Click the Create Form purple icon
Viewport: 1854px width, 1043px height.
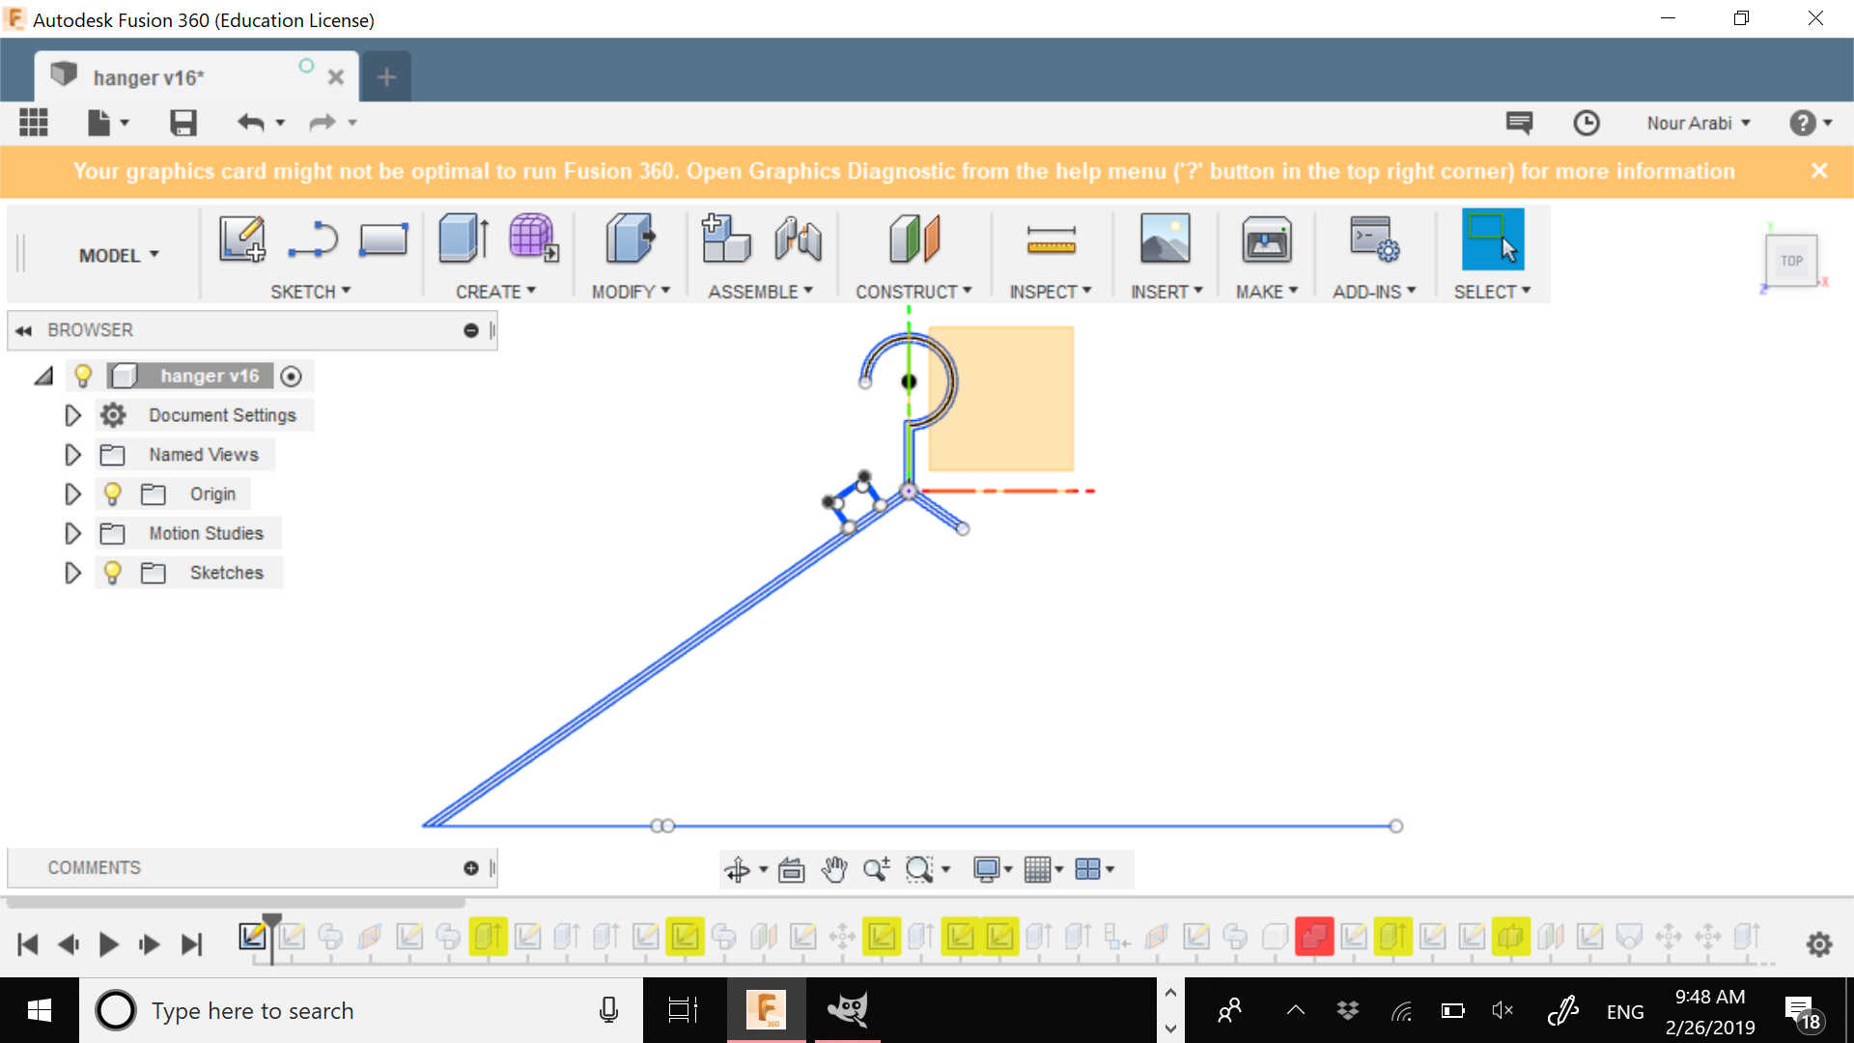point(533,239)
